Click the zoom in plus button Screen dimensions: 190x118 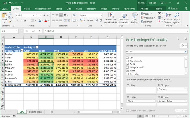pyautogui.click(x=178, y=116)
